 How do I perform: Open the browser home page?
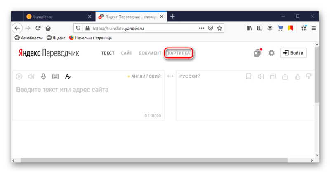[x=48, y=28]
